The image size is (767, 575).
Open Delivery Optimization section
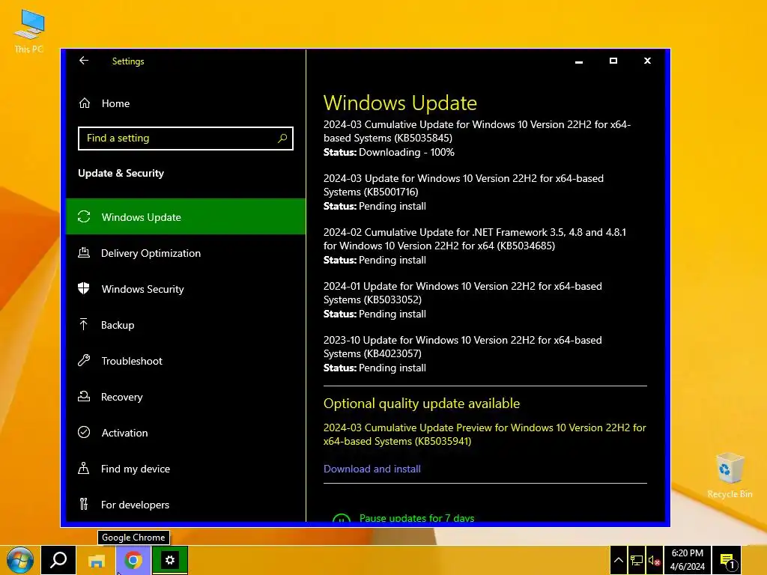186,253
